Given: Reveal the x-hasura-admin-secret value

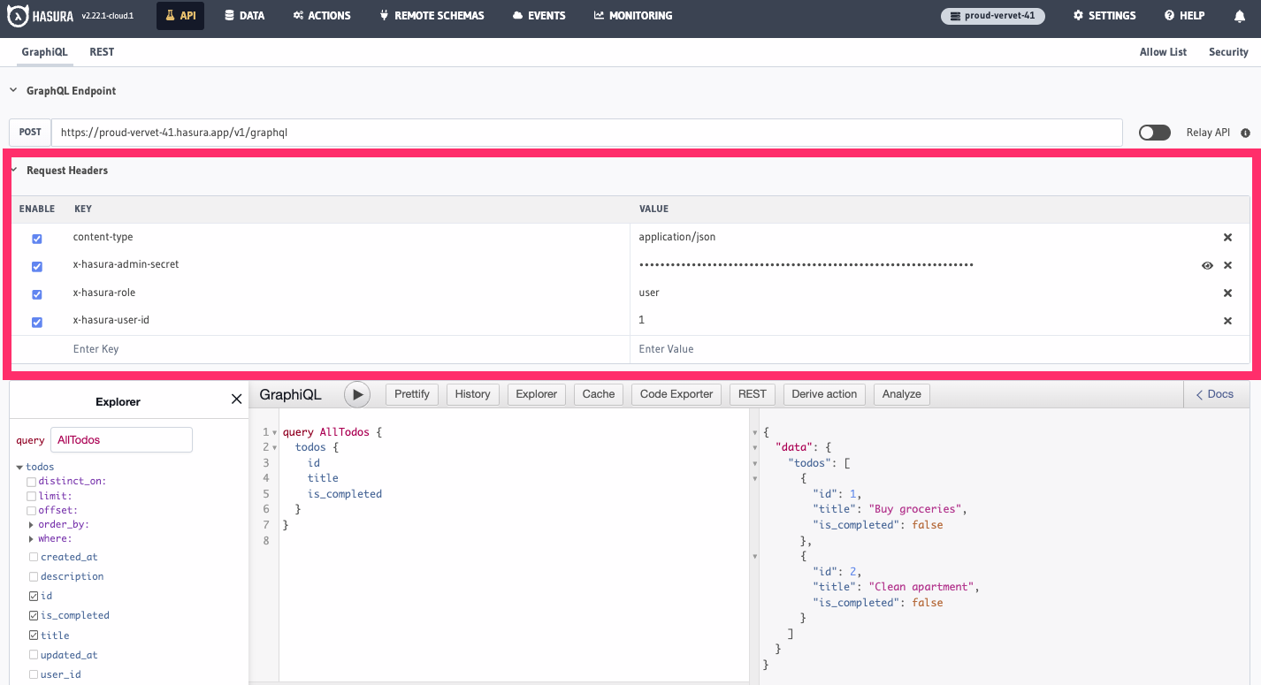Looking at the screenshot, I should point(1207,265).
